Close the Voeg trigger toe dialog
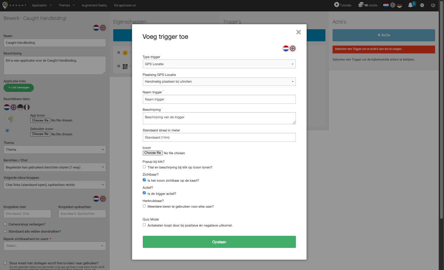This screenshot has height=270, width=444. tap(298, 32)
